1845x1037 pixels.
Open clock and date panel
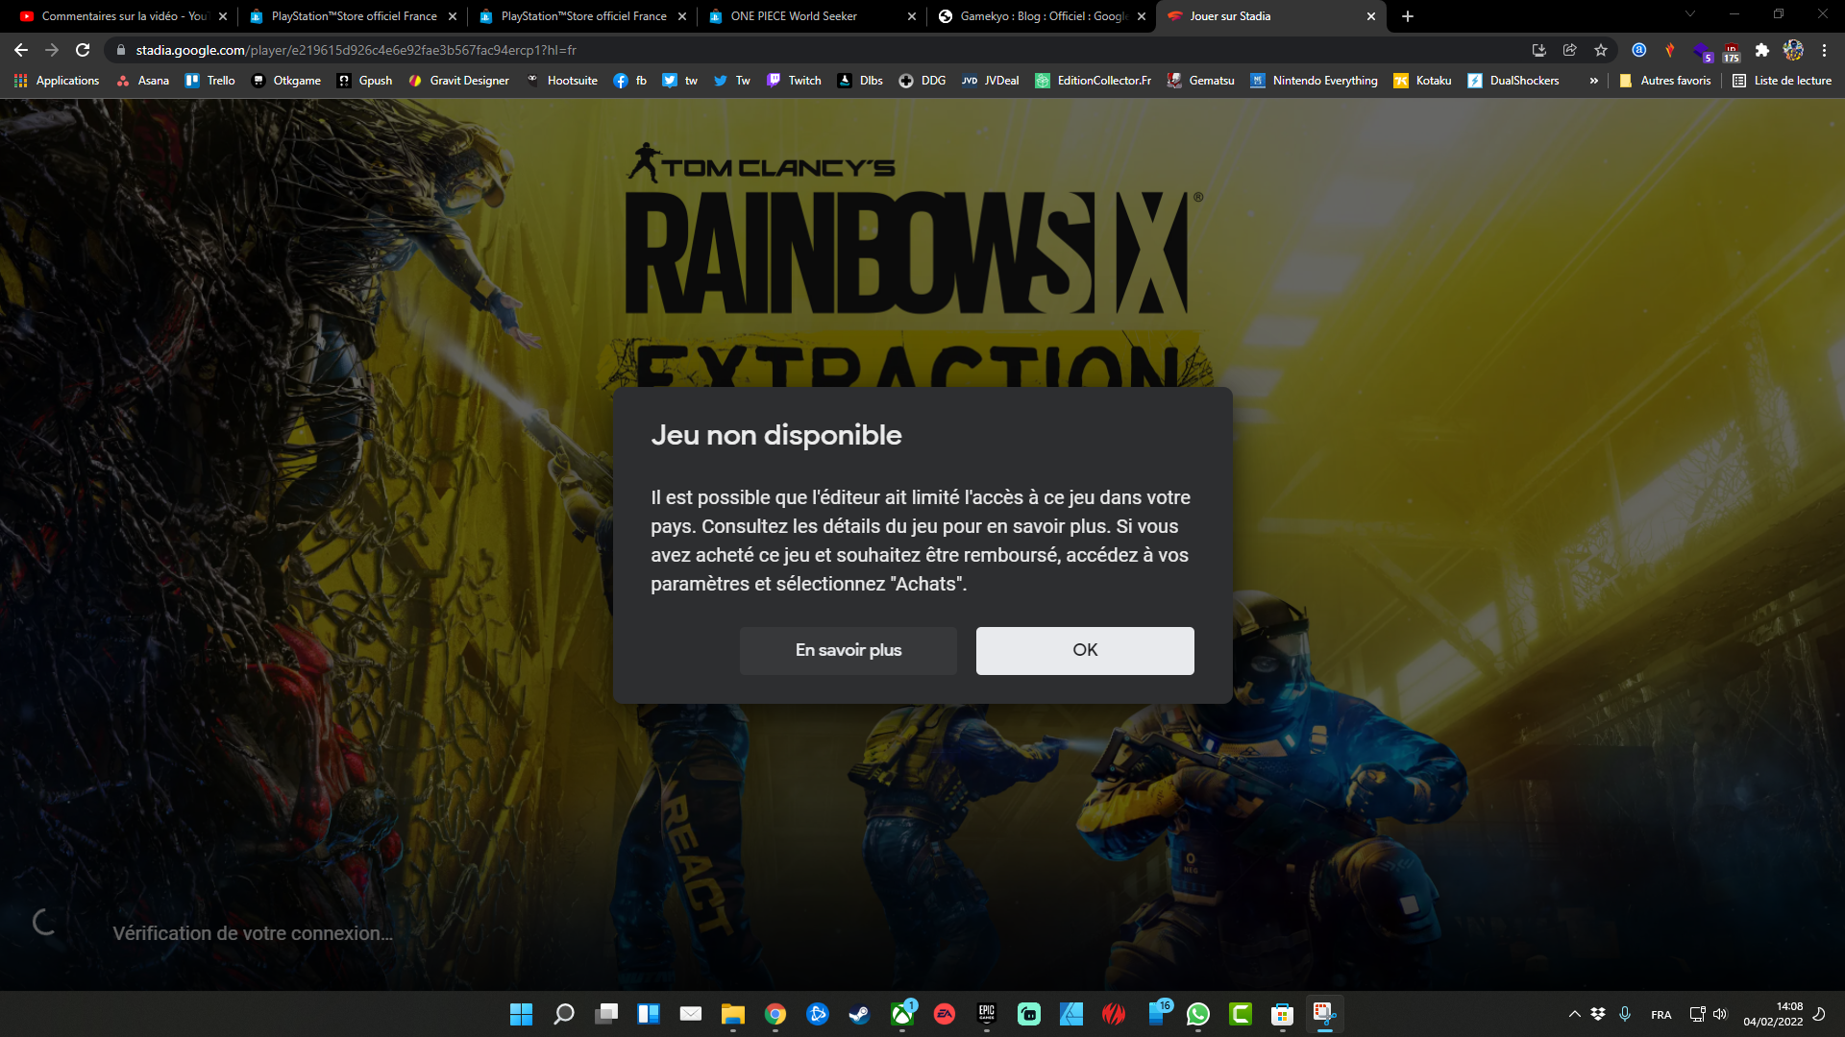click(x=1774, y=1014)
